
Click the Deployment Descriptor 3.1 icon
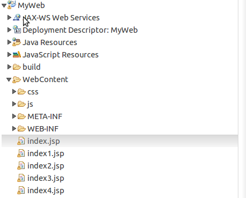[x=17, y=30]
